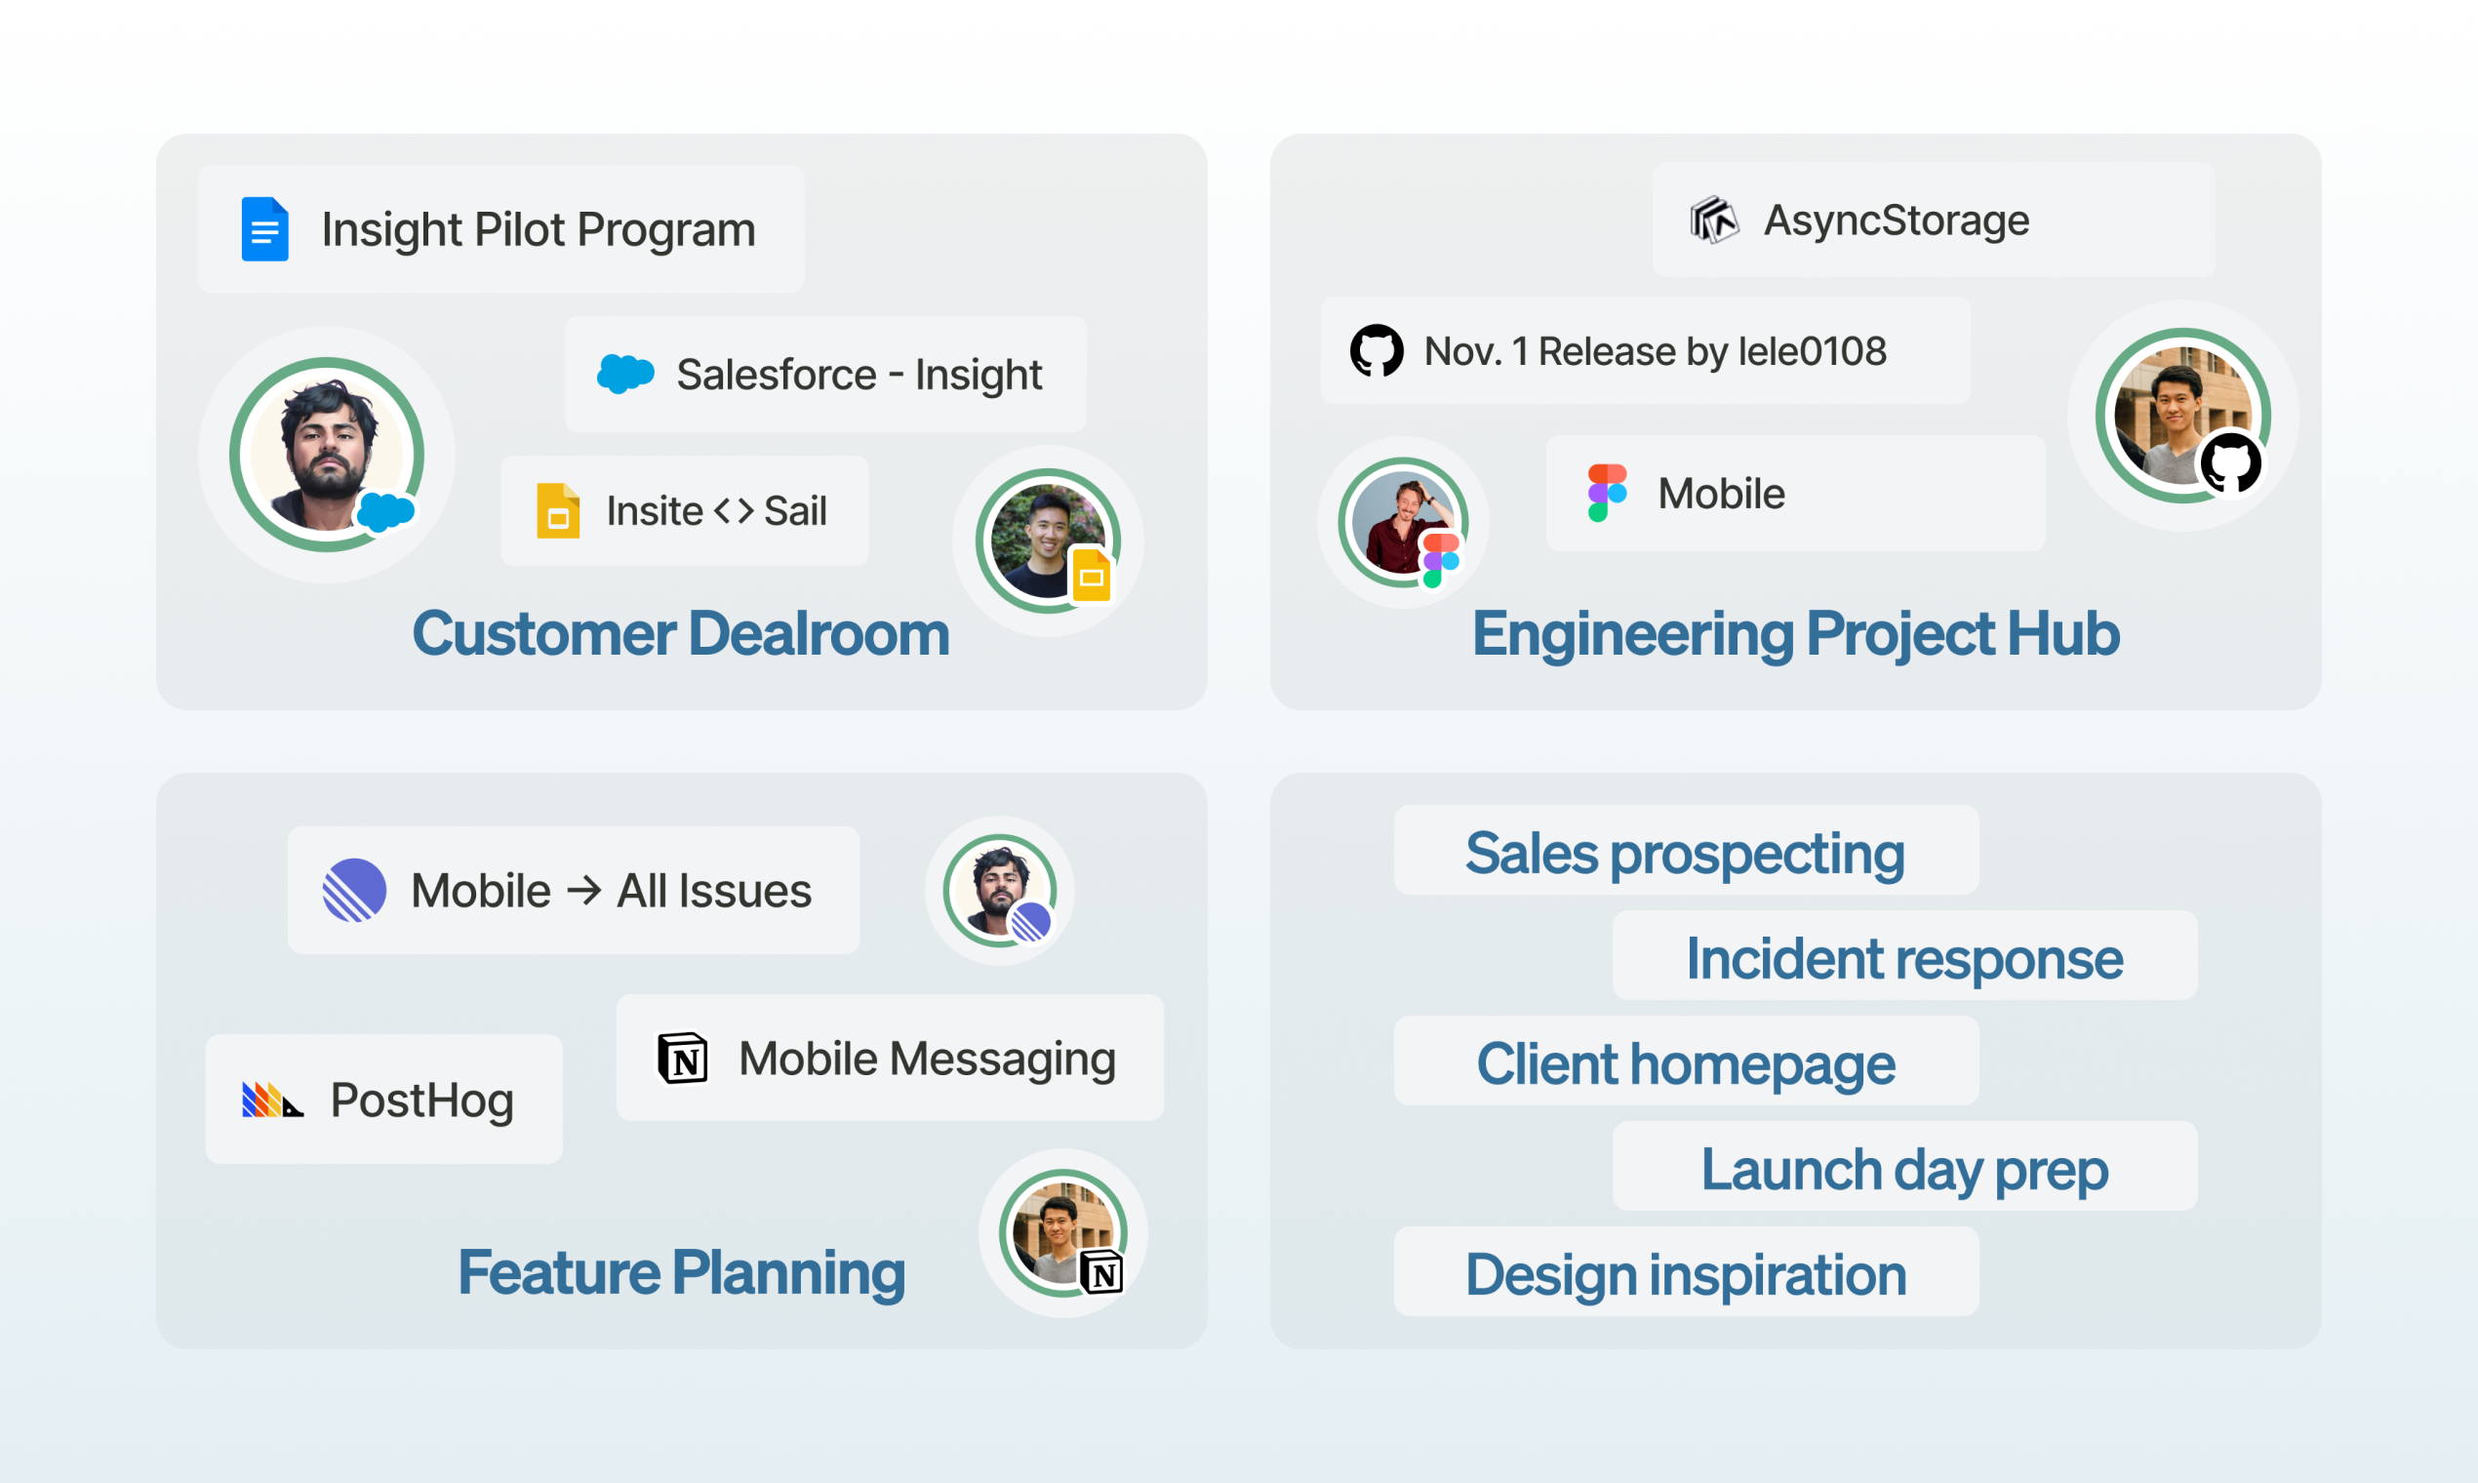
Task: Select the Sales prospecting tag
Action: (x=1685, y=853)
